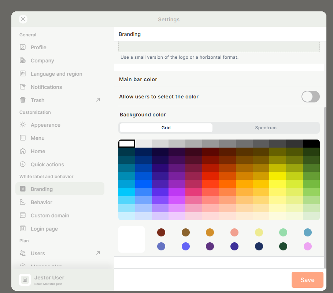Go to Language and region settings
The image size is (333, 293).
pos(60,74)
